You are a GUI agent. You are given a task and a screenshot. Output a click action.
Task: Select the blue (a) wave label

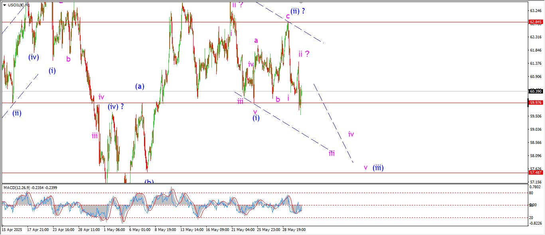click(x=140, y=86)
